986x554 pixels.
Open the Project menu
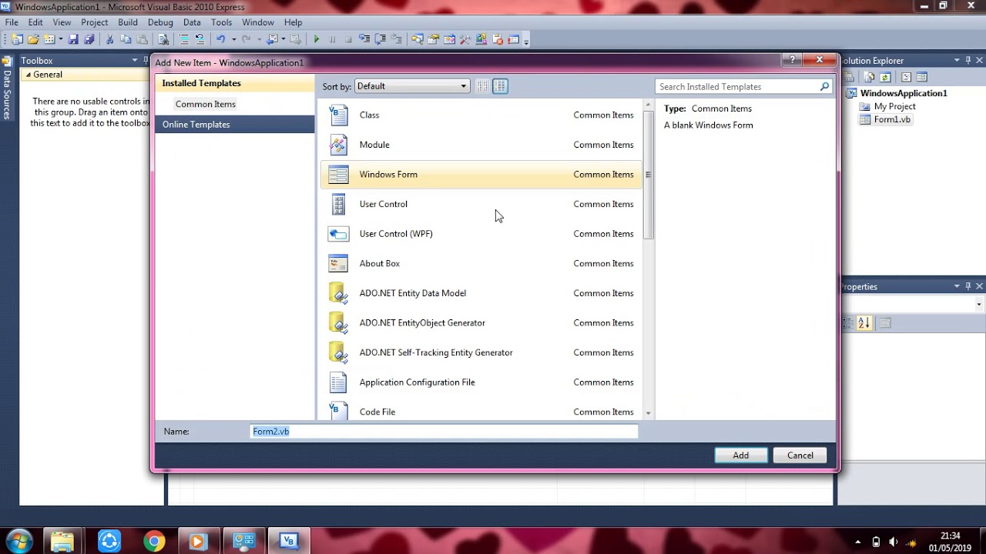[95, 22]
